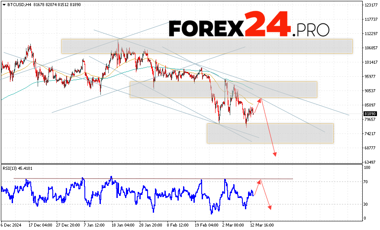Click the red upward arrowhead in RSI panel
The width and height of the screenshot is (380, 230).
(x=260, y=181)
